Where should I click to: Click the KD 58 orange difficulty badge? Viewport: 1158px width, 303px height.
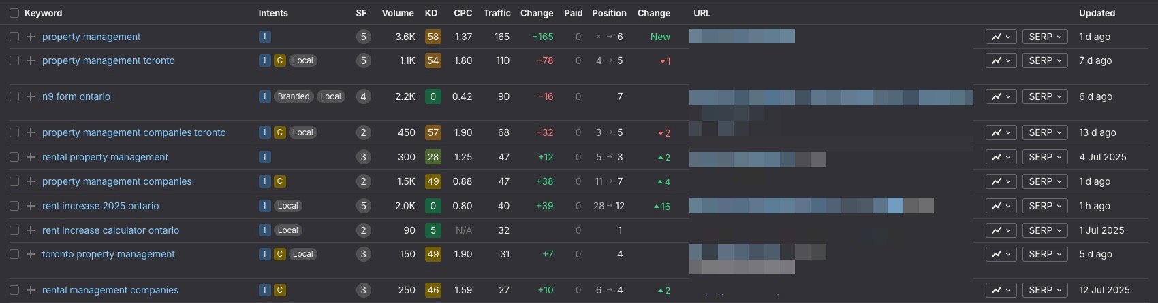(433, 37)
